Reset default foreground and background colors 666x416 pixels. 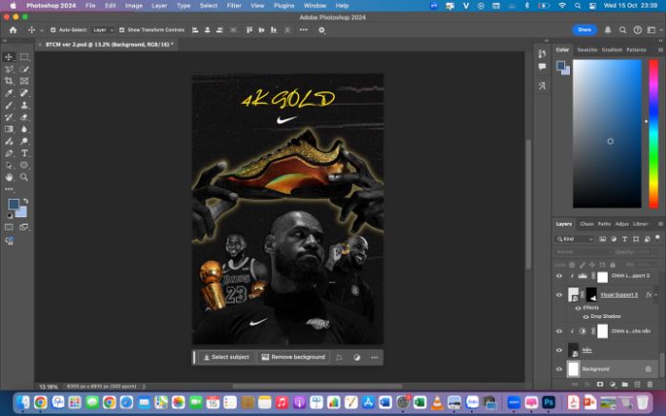[10, 215]
